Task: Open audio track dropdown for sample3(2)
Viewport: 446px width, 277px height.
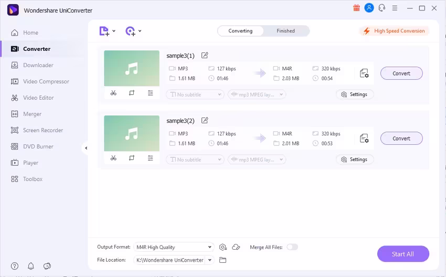Action: point(257,159)
